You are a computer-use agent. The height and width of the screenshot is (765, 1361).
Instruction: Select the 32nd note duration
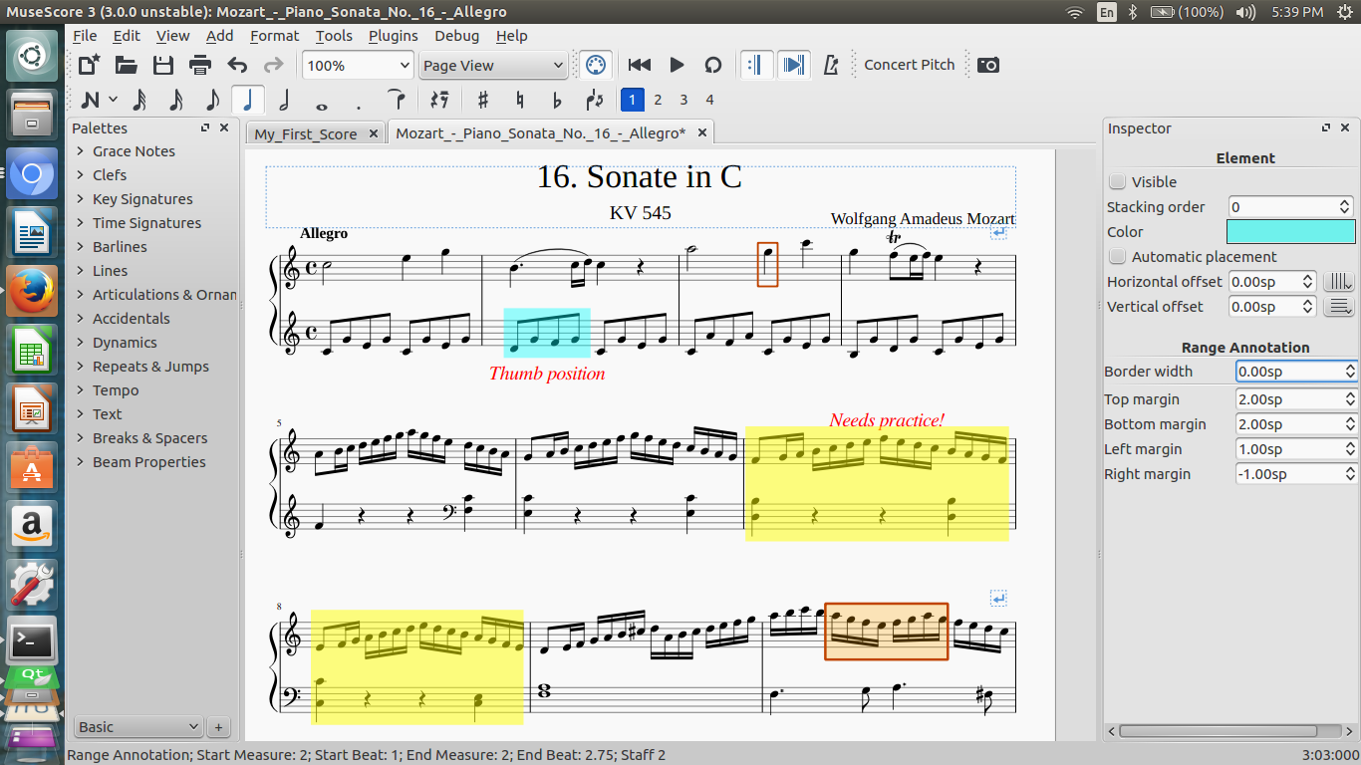click(x=138, y=100)
